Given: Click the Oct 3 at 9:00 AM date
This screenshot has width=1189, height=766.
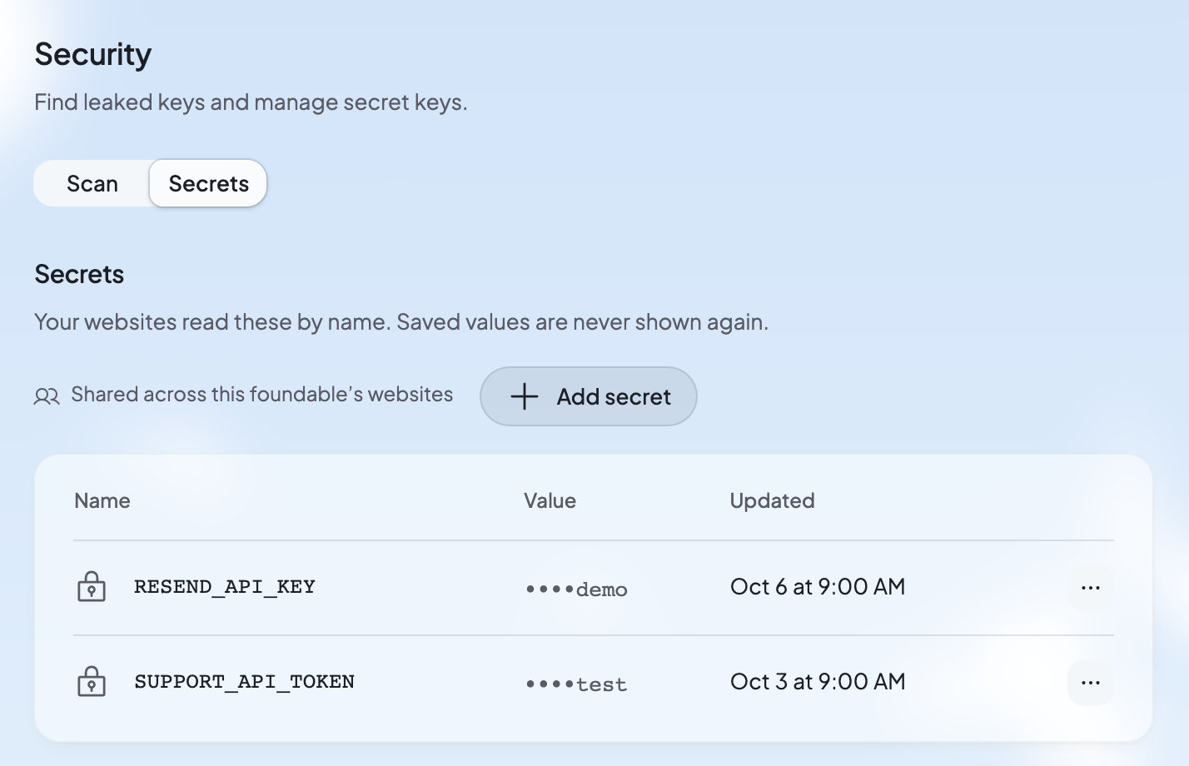Looking at the screenshot, I should point(818,682).
